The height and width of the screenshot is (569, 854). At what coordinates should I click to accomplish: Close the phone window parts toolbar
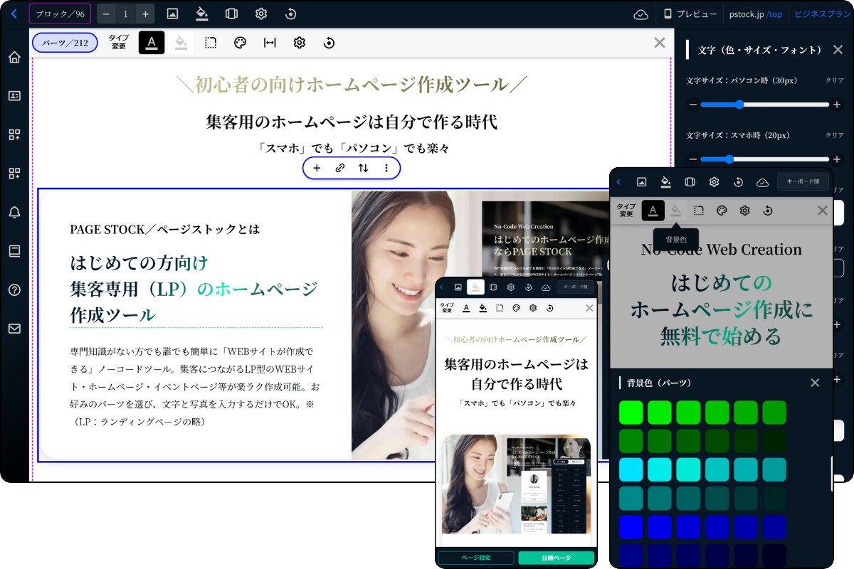pyautogui.click(x=589, y=308)
